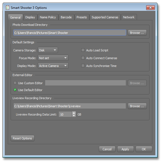Confirm settings with the OK button

pos(144,149)
